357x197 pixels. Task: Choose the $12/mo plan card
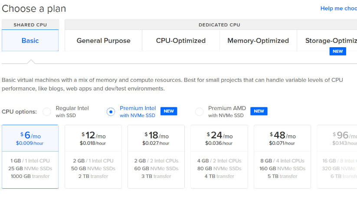click(x=93, y=157)
